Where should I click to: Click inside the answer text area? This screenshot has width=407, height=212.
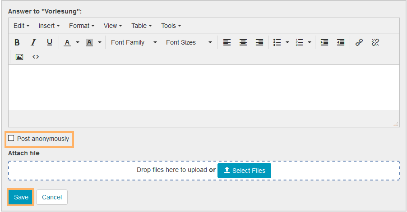[x=203, y=87]
